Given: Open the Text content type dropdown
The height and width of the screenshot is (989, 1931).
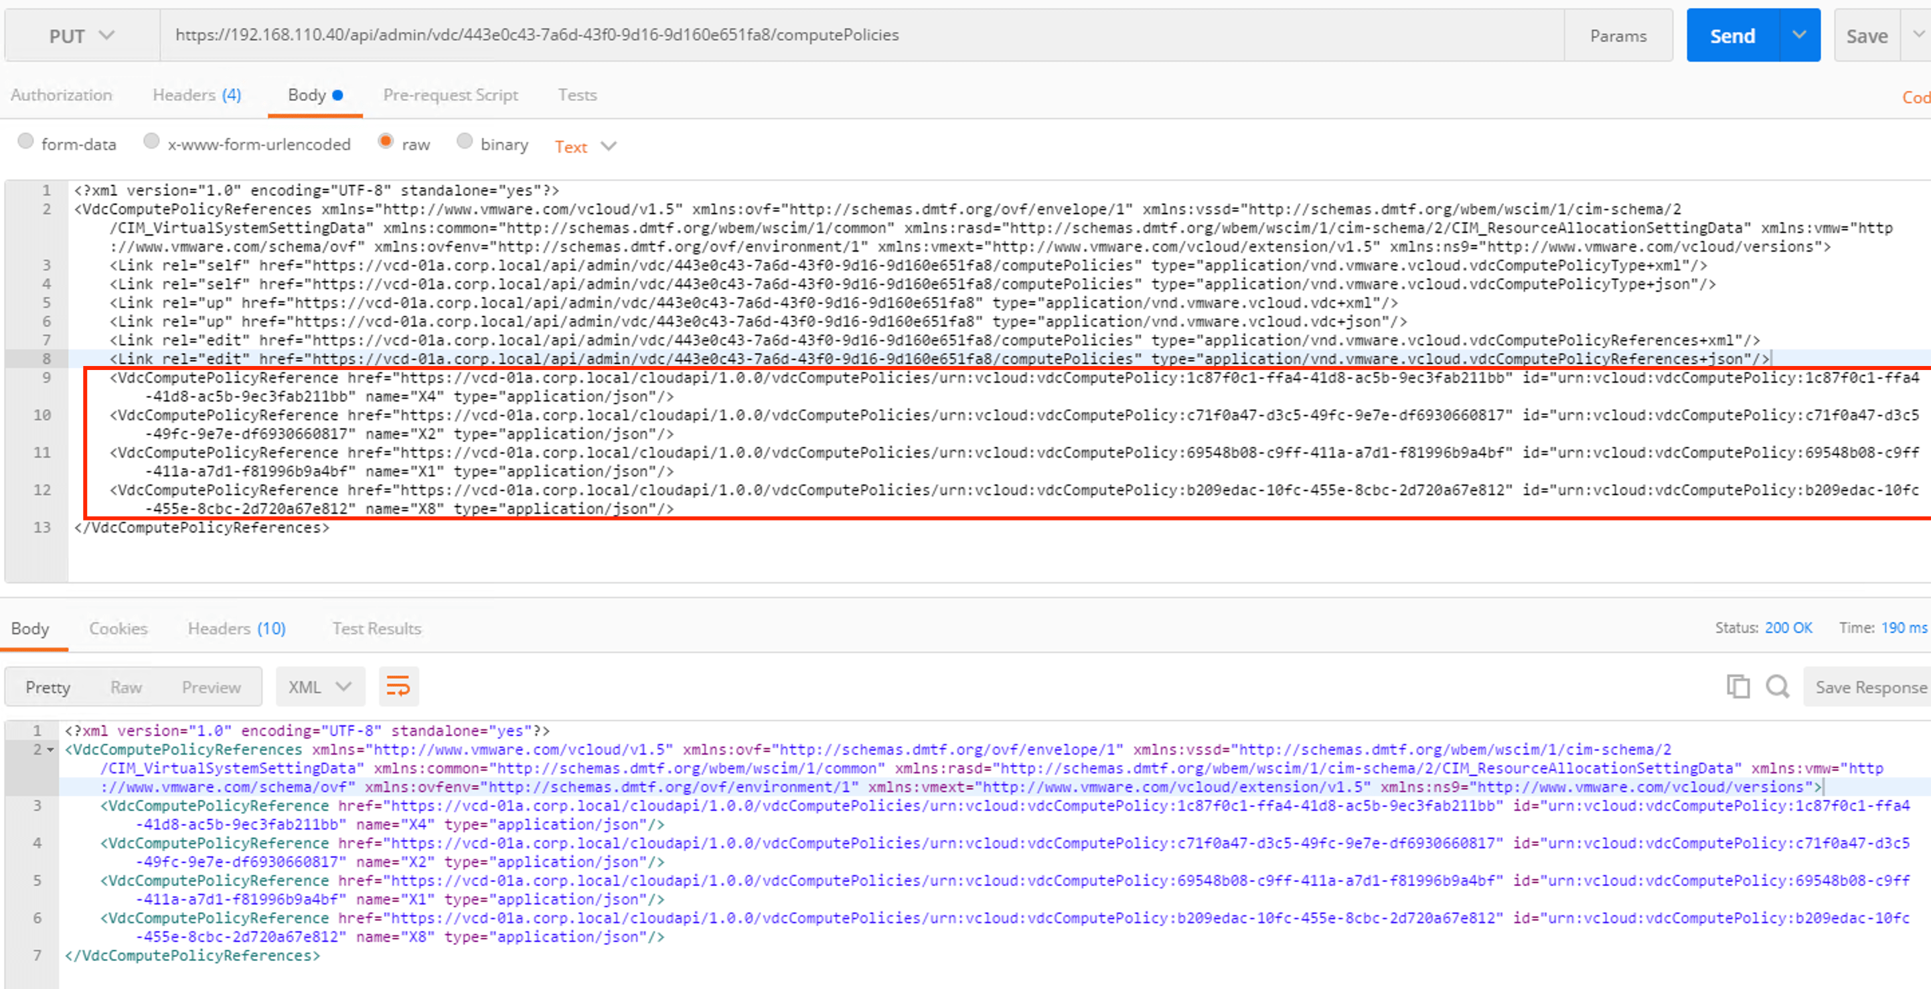Looking at the screenshot, I should pyautogui.click(x=585, y=146).
